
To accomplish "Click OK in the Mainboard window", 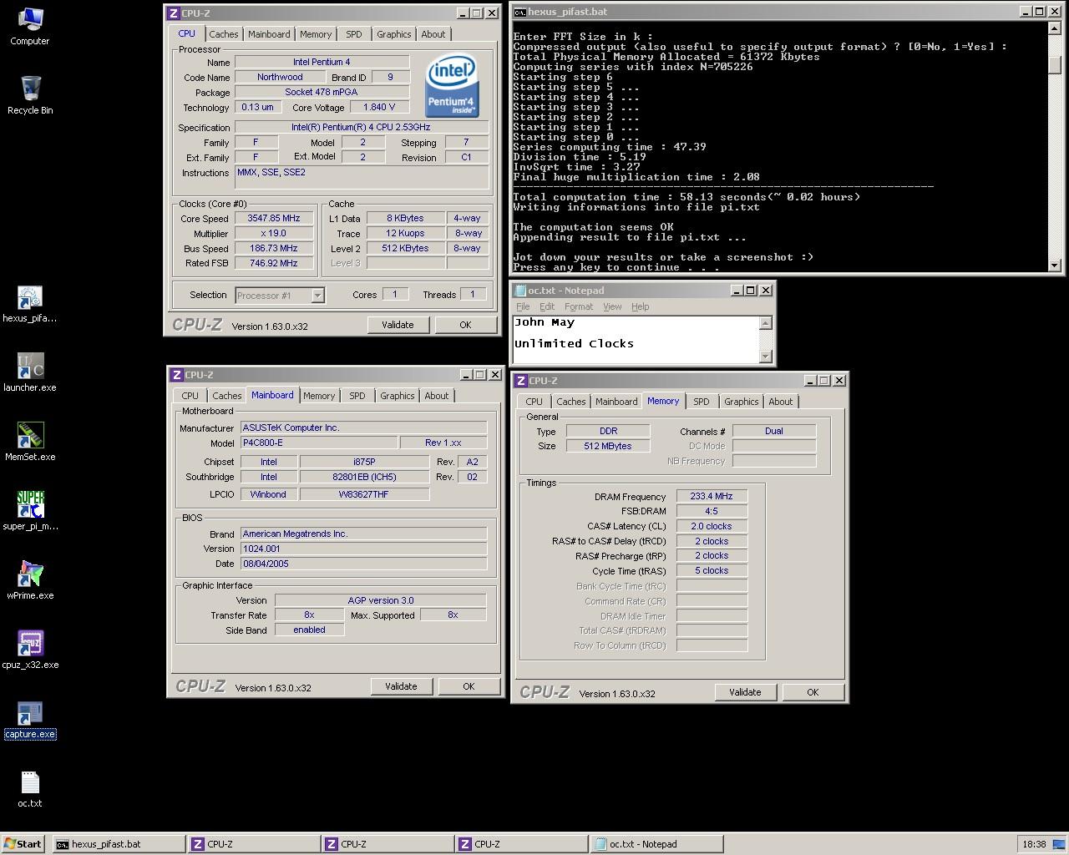I will (x=469, y=686).
